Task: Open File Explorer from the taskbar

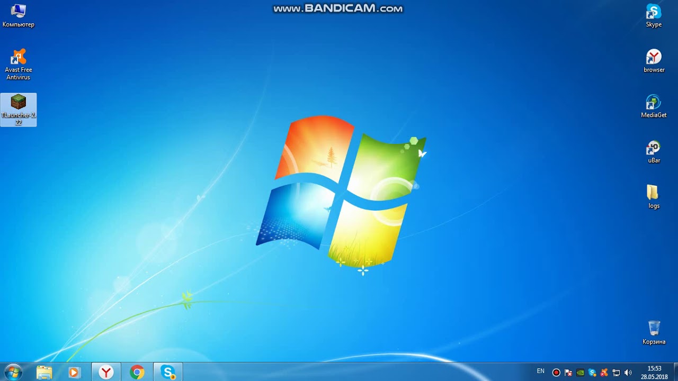Action: 44,373
